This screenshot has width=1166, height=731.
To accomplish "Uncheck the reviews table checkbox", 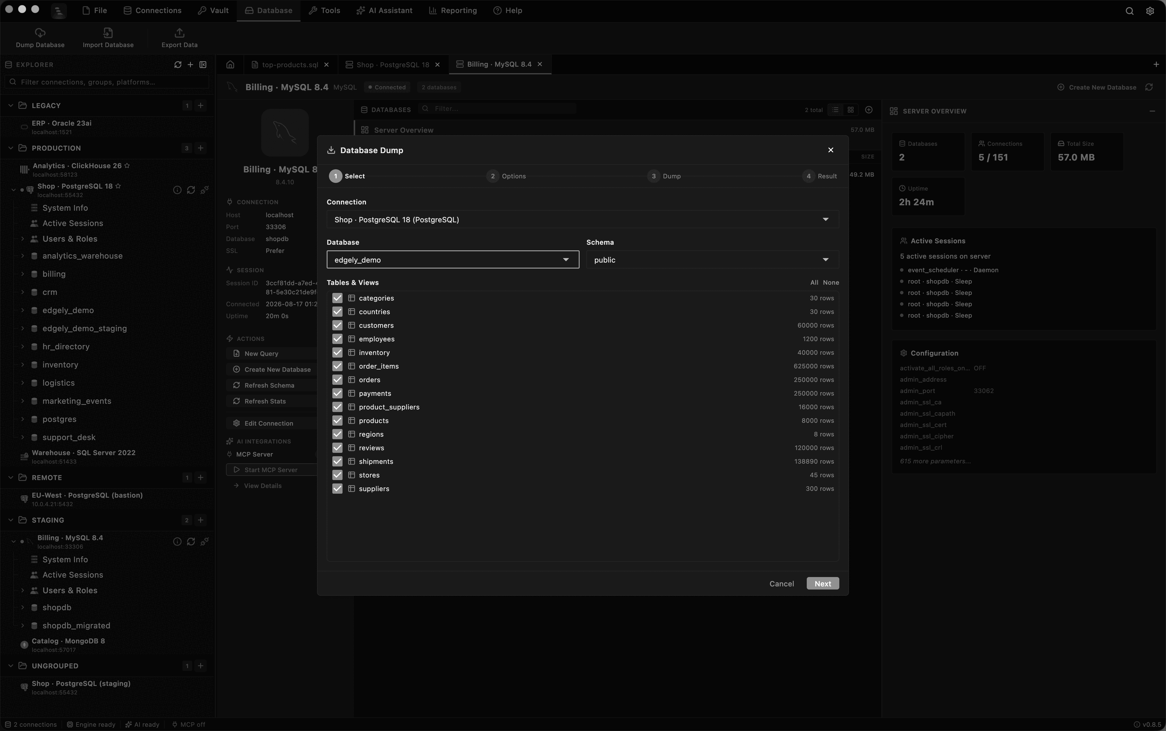I will (337, 448).
